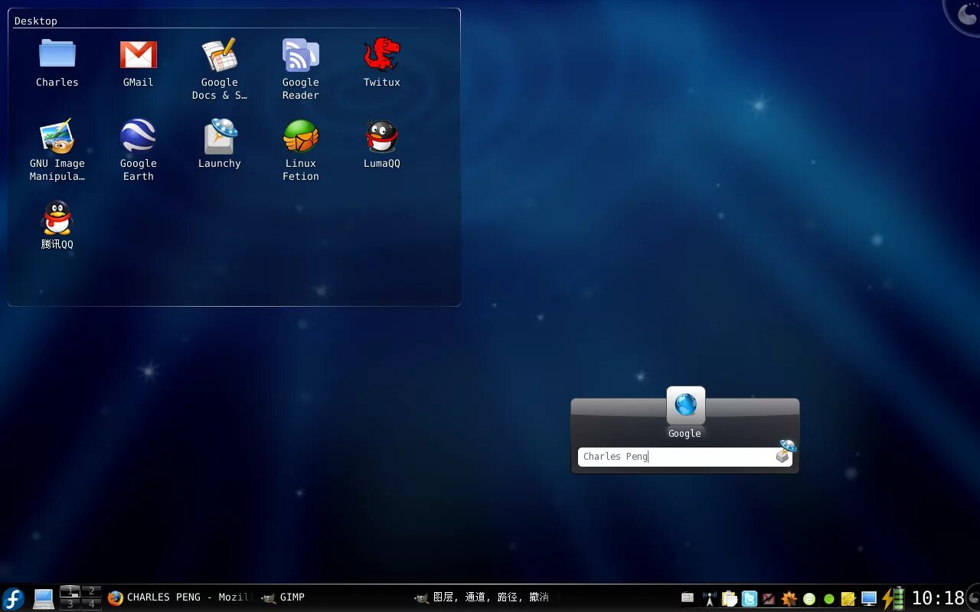
Task: Open the Charles folder icon
Action: pyautogui.click(x=57, y=54)
